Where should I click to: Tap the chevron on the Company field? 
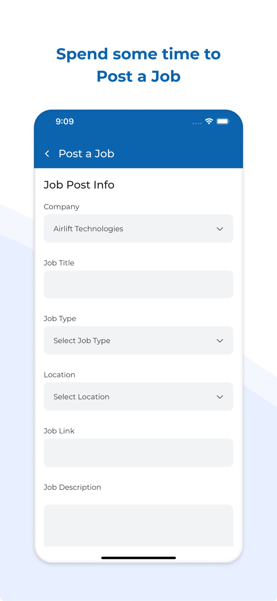click(x=220, y=229)
